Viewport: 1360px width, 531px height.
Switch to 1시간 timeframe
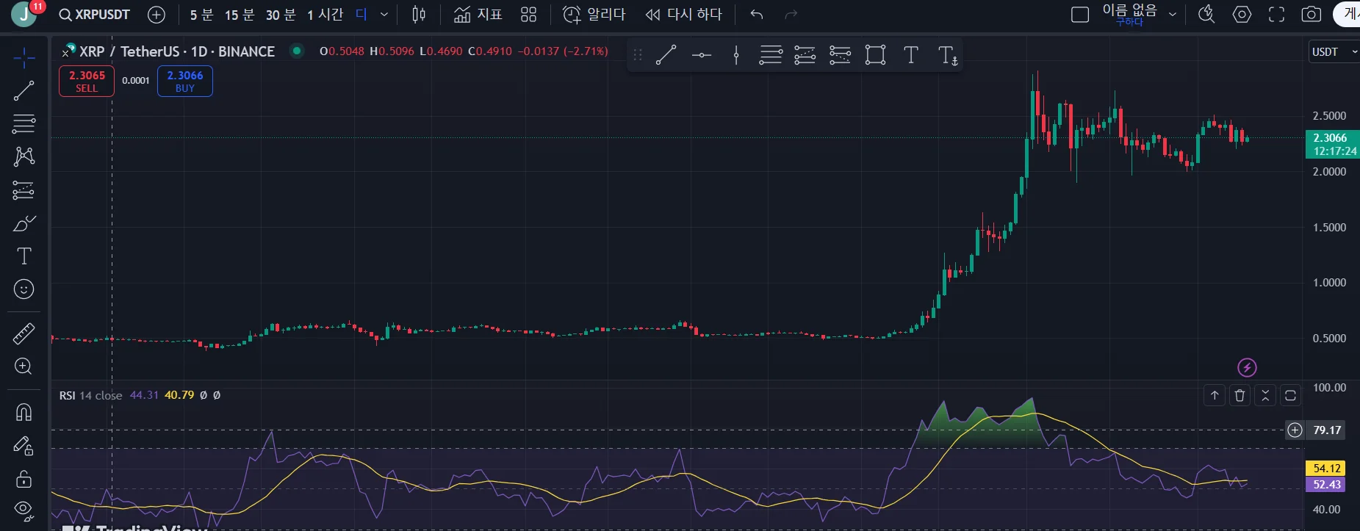click(325, 15)
